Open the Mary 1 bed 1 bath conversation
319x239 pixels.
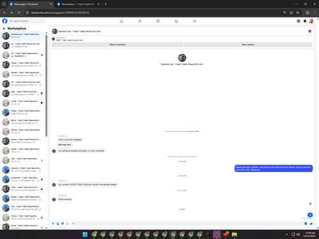coord(22,122)
